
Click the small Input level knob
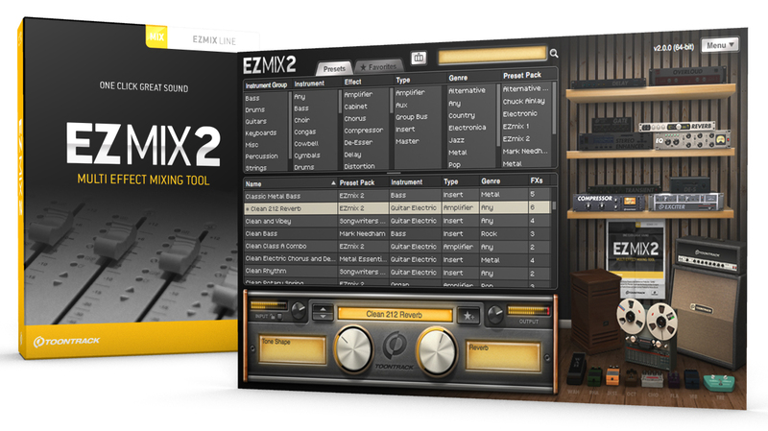(298, 310)
